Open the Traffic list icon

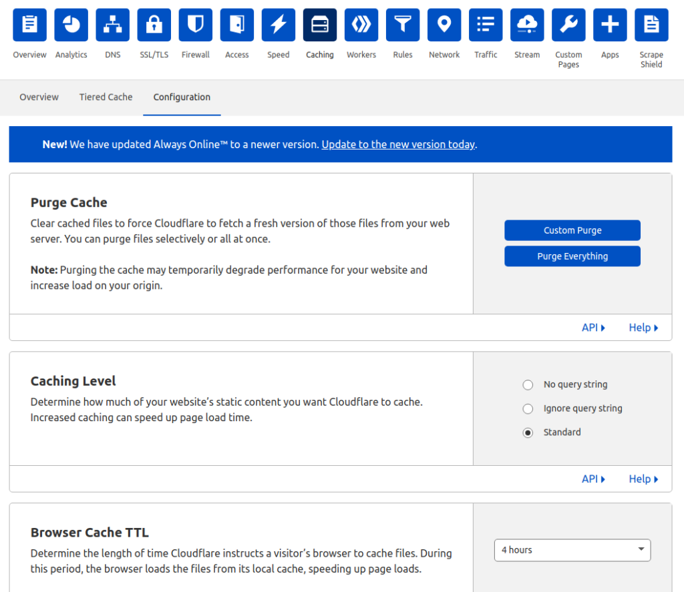pos(486,25)
